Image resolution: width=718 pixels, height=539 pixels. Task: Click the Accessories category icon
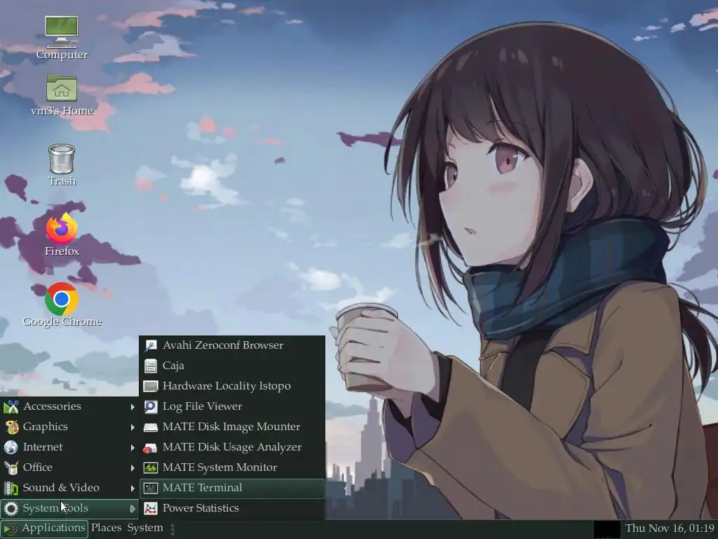click(x=11, y=406)
